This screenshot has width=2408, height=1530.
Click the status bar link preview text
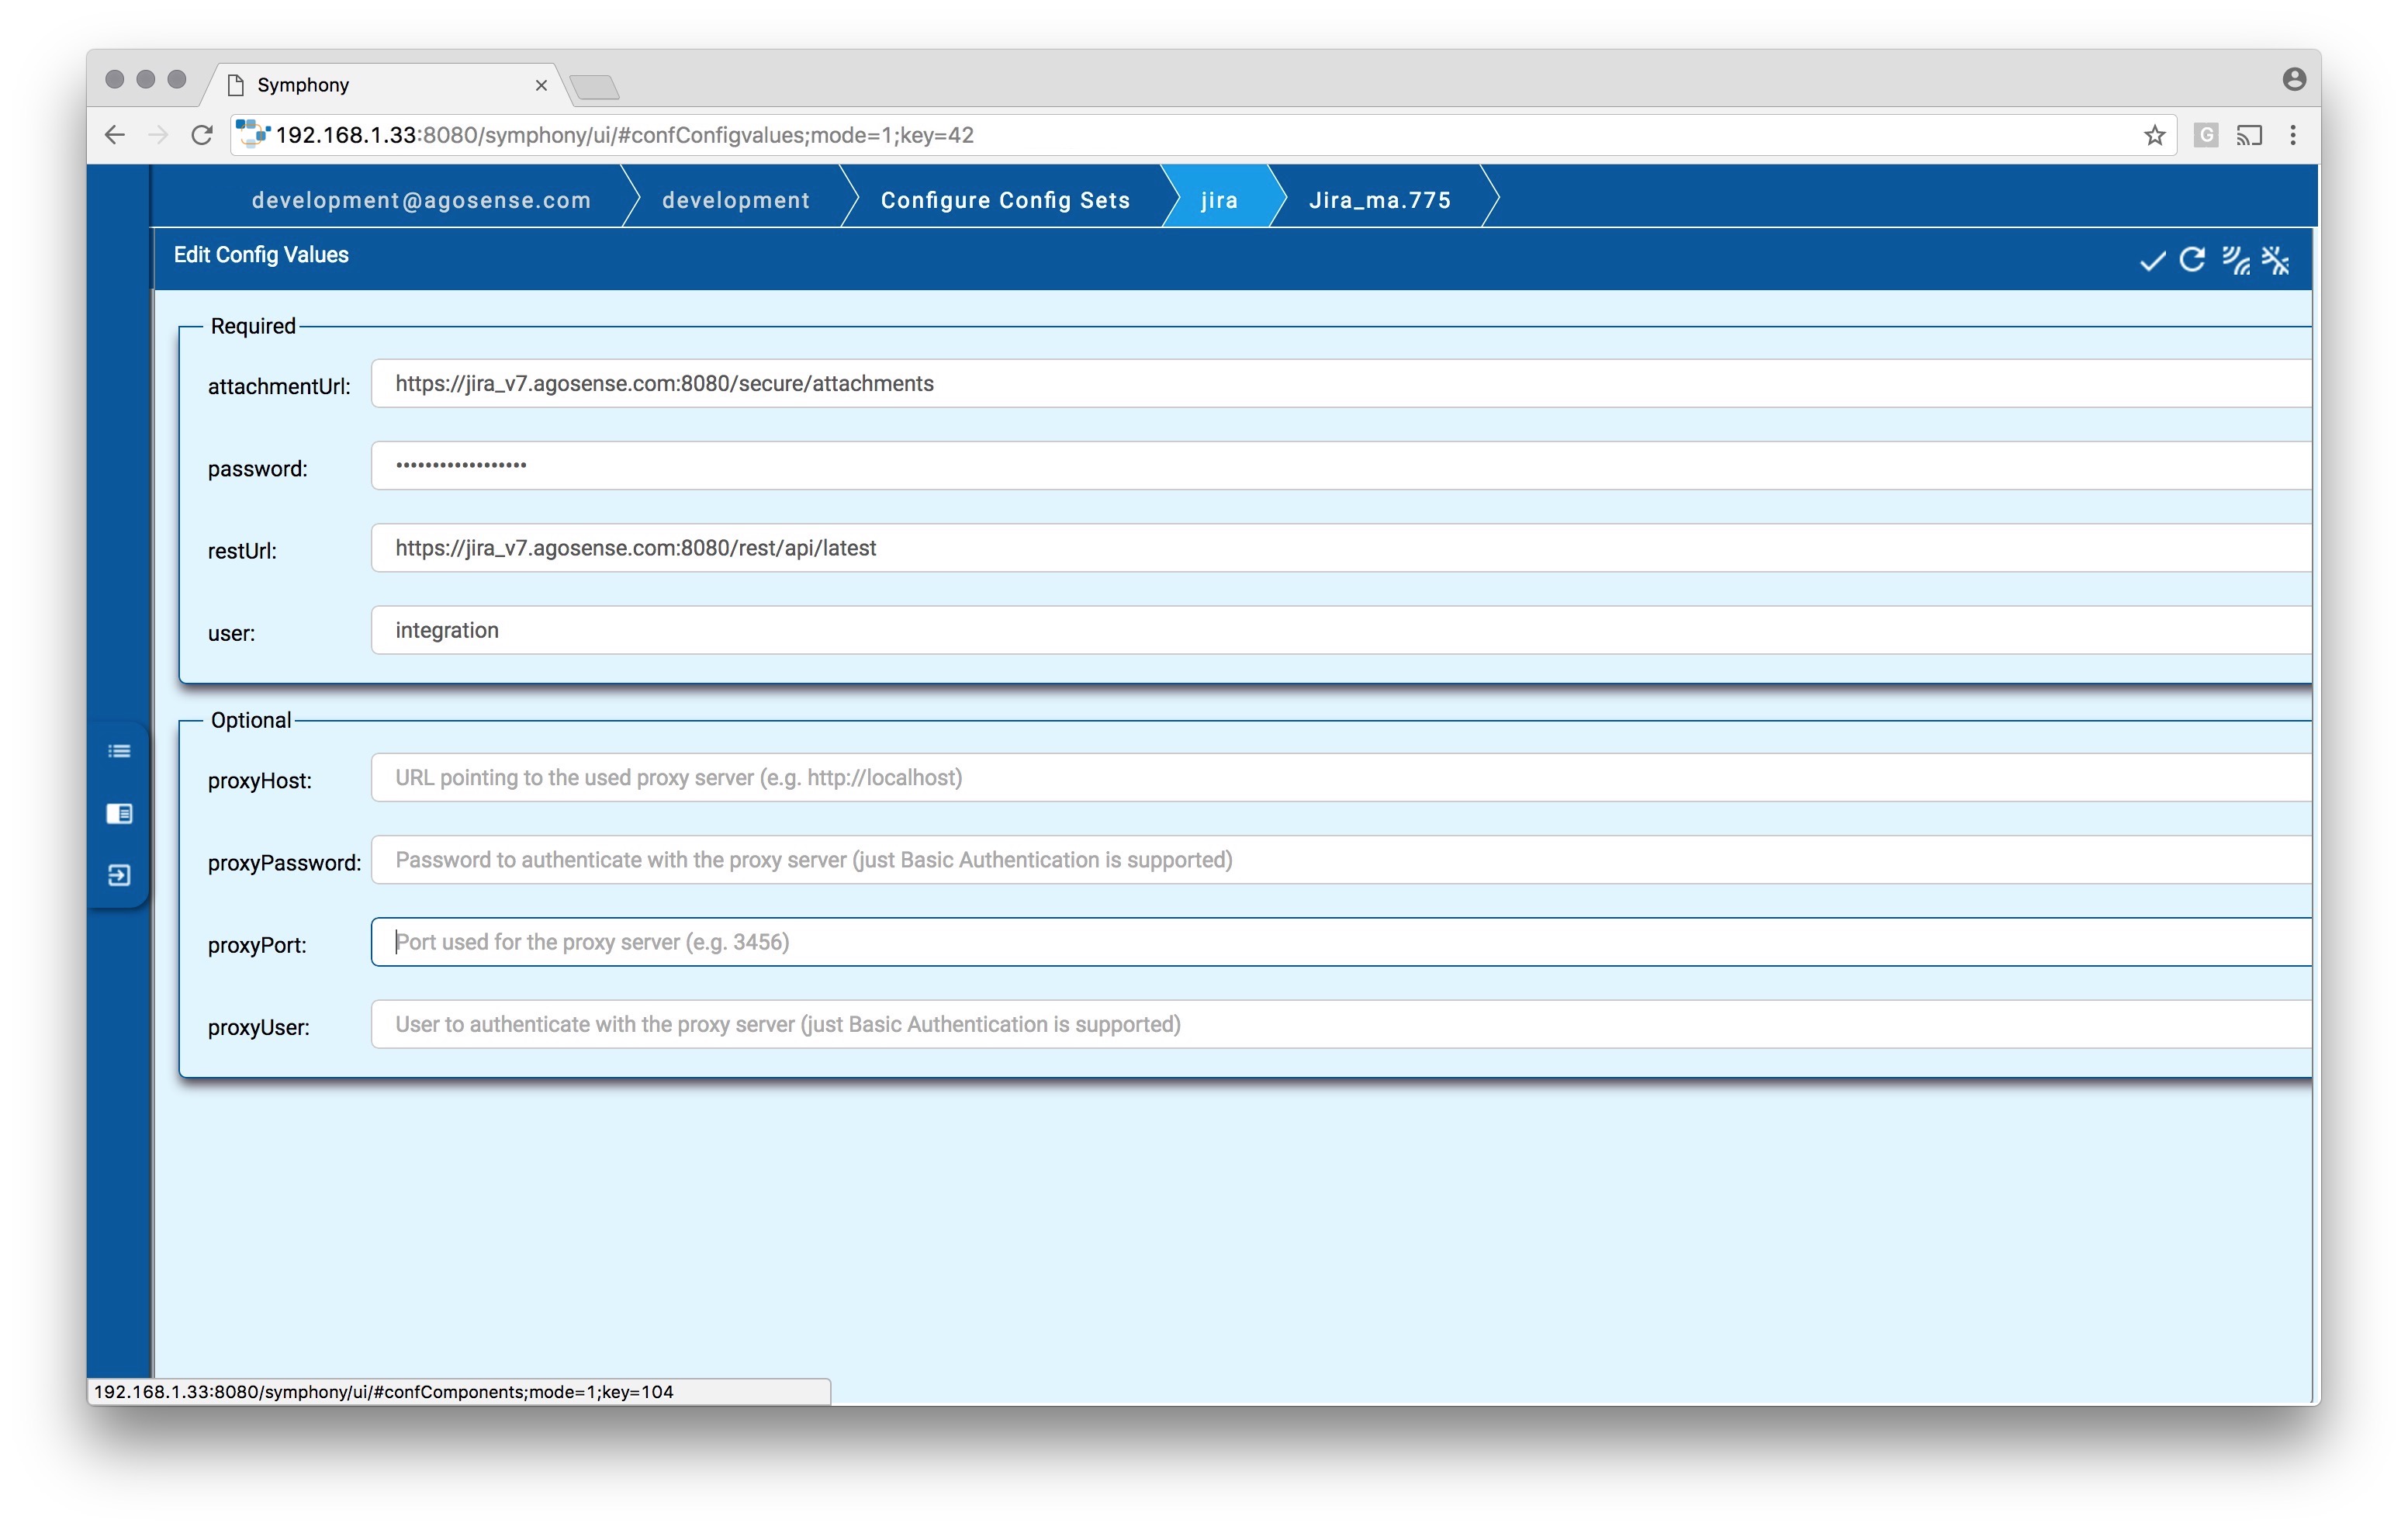(383, 1391)
